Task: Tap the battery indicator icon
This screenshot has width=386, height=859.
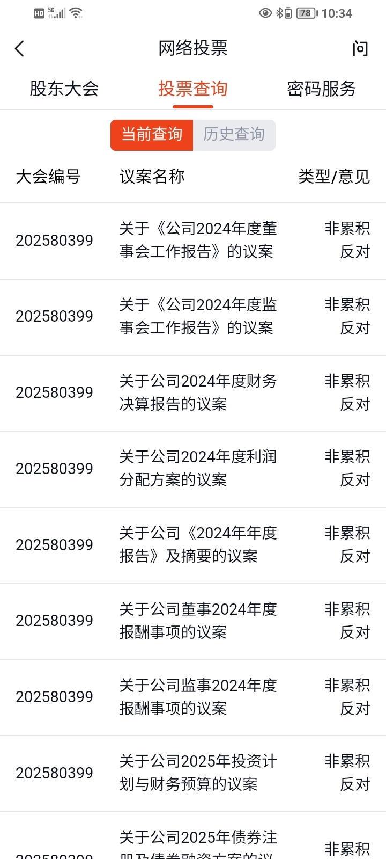Action: [x=307, y=13]
